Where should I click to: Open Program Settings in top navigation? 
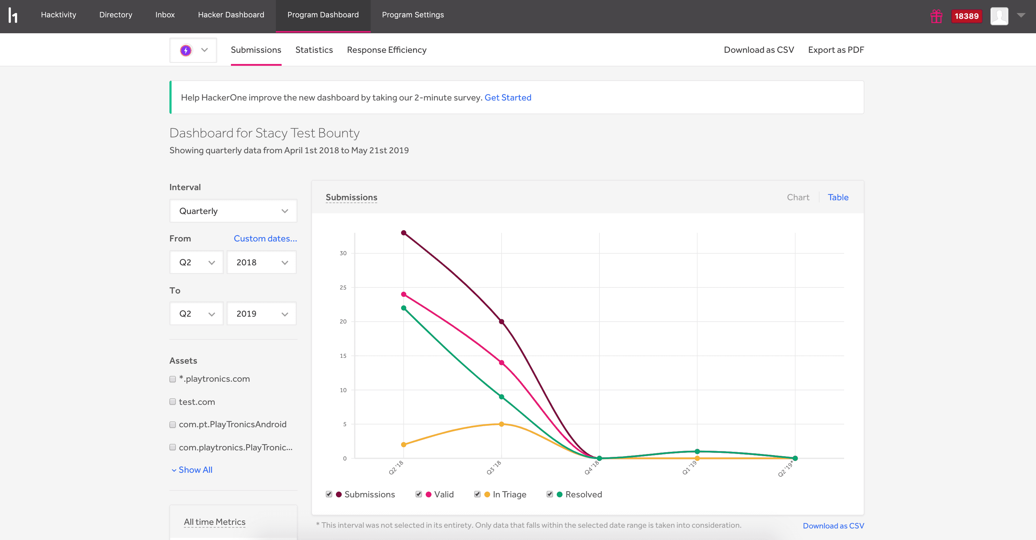pos(413,15)
